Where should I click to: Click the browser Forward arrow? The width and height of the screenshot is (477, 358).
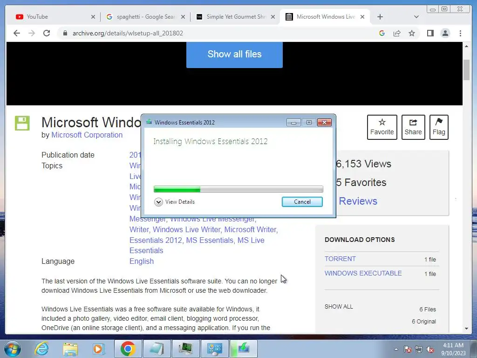(32, 33)
